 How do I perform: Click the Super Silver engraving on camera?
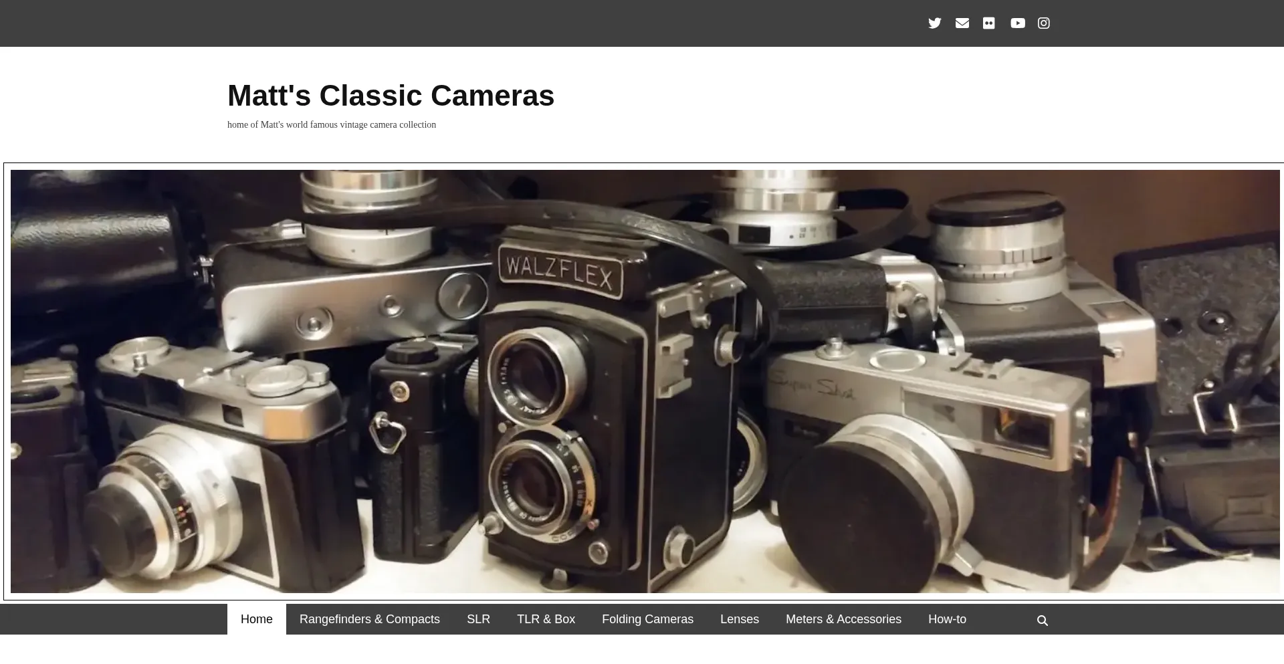pyautogui.click(x=813, y=386)
